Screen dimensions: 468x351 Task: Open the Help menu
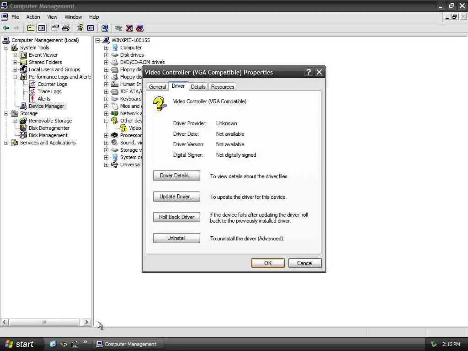[94, 17]
